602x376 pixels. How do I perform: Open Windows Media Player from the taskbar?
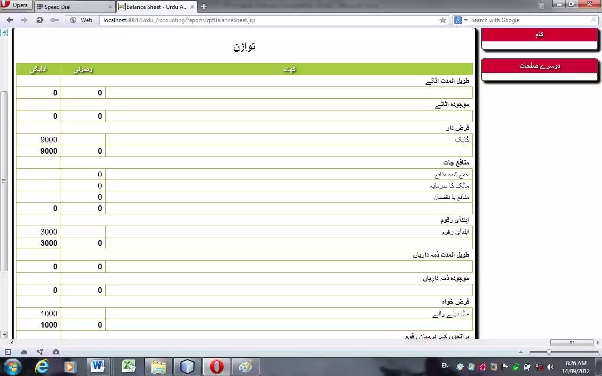[71, 366]
